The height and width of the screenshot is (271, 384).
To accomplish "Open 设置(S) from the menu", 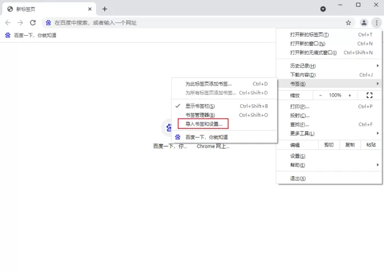I will click(329, 156).
